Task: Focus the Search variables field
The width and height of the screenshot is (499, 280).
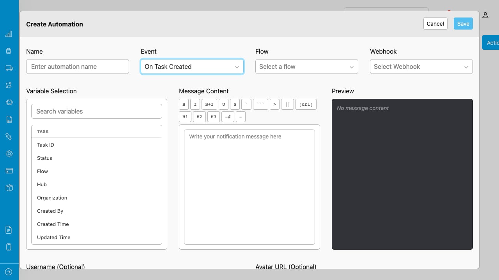Action: (97, 111)
